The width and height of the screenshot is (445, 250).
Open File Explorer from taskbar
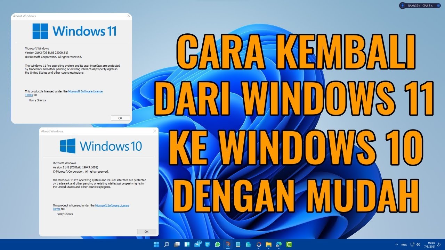pyautogui.click(x=269, y=244)
